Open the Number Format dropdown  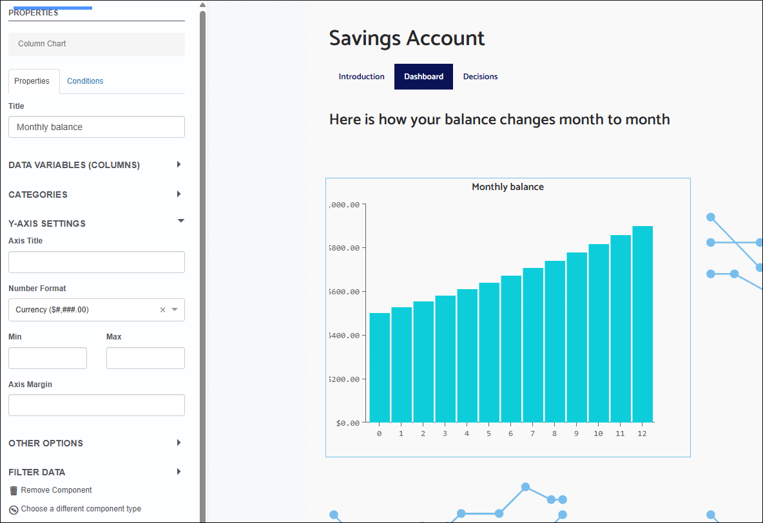[175, 310]
